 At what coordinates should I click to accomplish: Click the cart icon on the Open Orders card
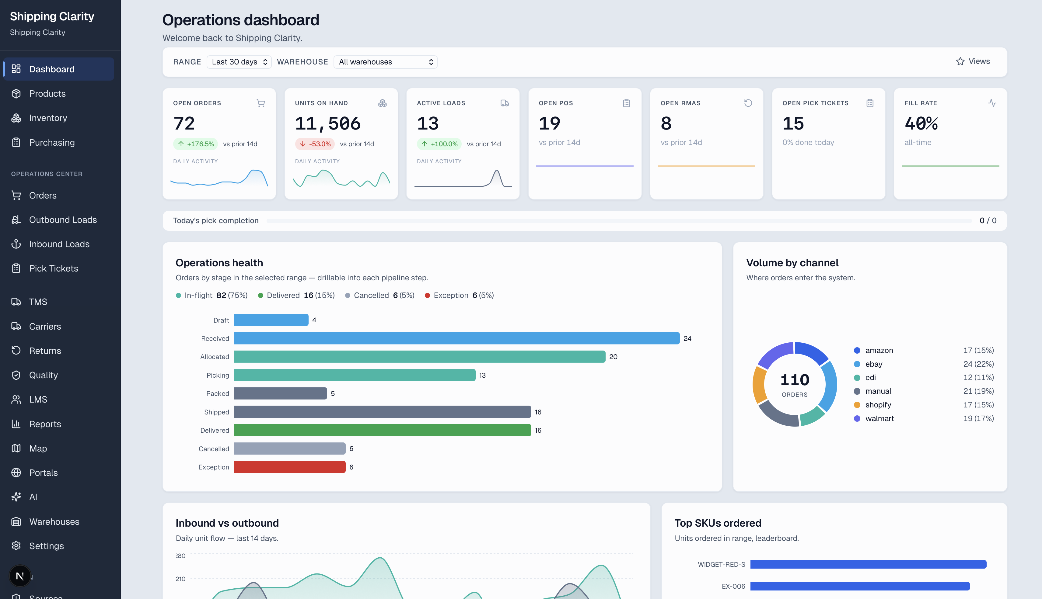[260, 103]
